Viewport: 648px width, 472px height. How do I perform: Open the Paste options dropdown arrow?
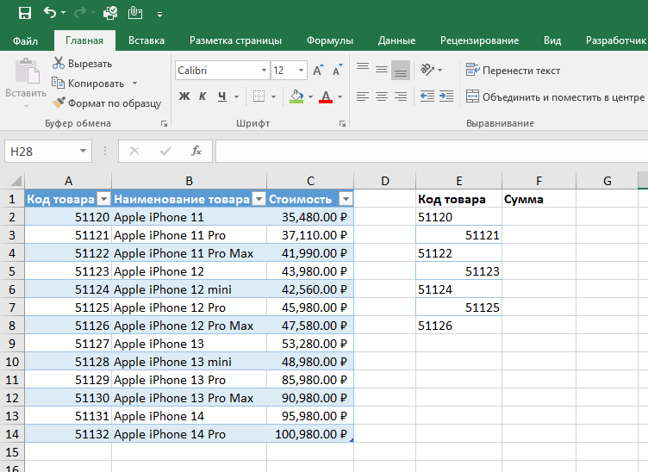pyautogui.click(x=26, y=107)
